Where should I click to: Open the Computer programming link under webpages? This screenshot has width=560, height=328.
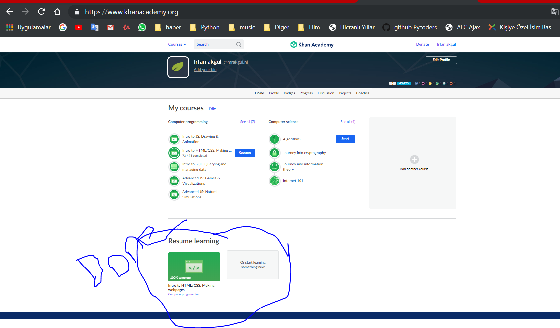pyautogui.click(x=183, y=294)
